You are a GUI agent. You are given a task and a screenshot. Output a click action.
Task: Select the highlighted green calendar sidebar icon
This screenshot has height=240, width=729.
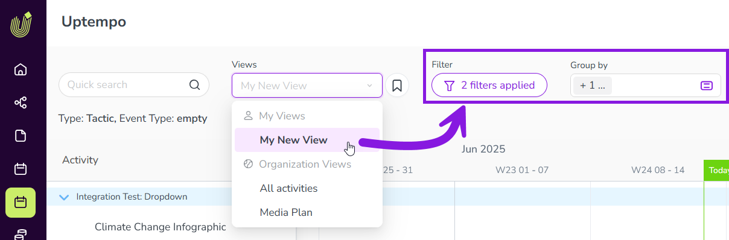[x=21, y=203]
